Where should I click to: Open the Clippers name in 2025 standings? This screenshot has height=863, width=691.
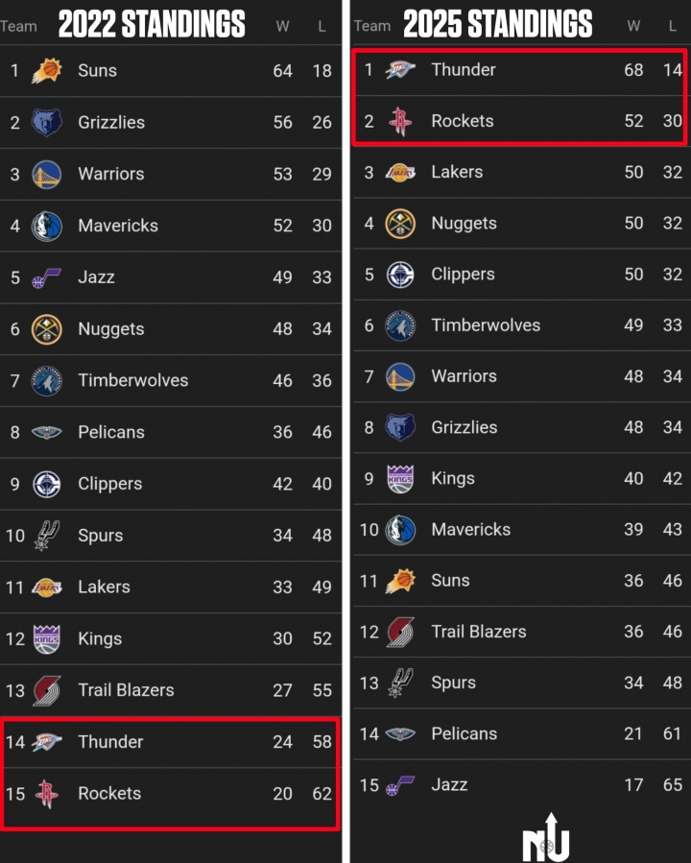coord(463,275)
